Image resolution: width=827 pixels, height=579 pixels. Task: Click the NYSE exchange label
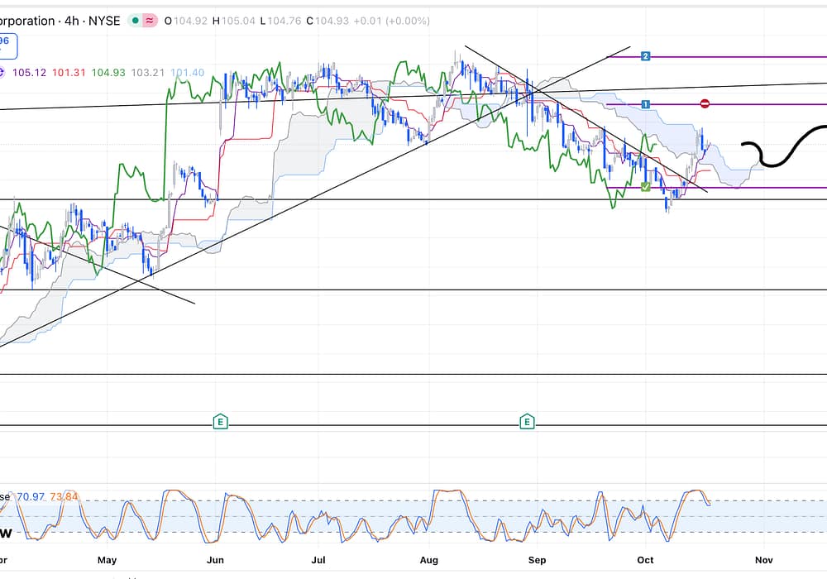click(103, 21)
